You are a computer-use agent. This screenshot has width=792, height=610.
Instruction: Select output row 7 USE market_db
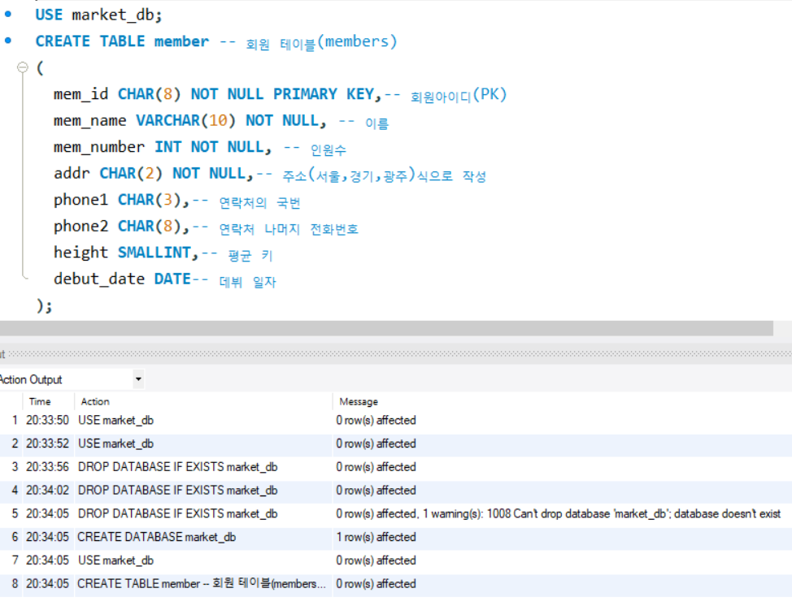pos(396,560)
